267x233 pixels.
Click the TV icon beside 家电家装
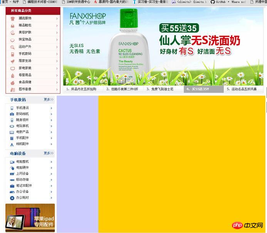[13, 68]
